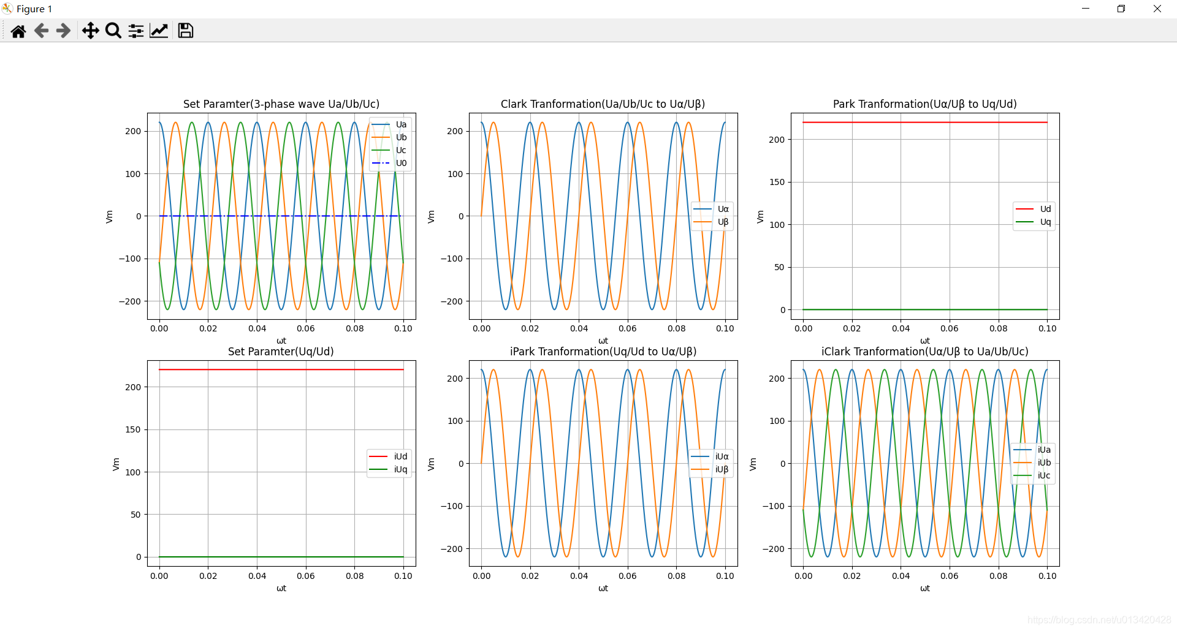
Task: Click the Uβ legend entry in Clark plot
Action: click(711, 222)
